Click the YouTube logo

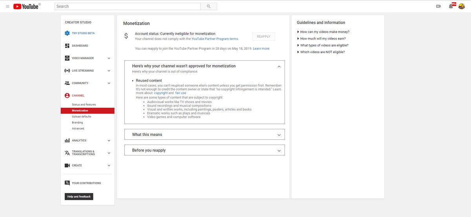click(x=27, y=6)
